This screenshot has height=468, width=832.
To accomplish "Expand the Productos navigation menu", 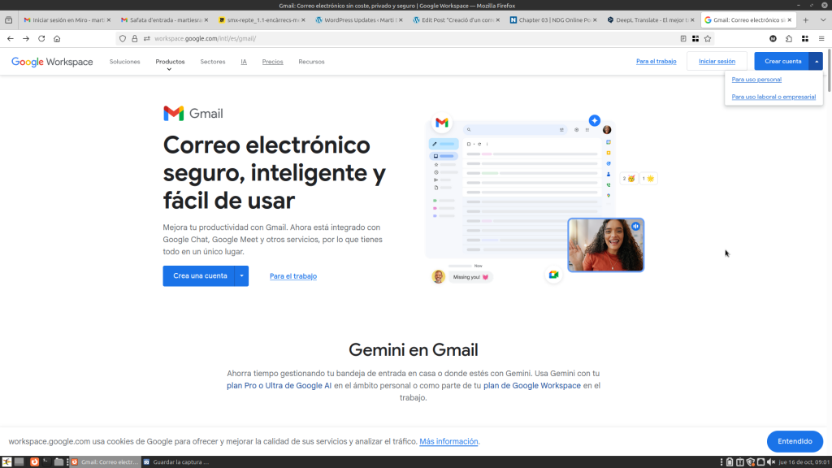I will [170, 62].
